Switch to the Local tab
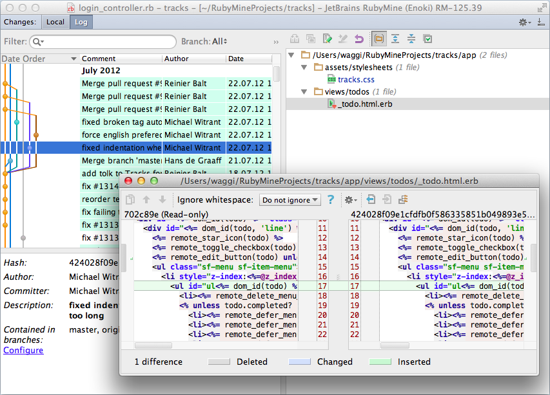Viewport: 550px width, 395px height. click(55, 22)
